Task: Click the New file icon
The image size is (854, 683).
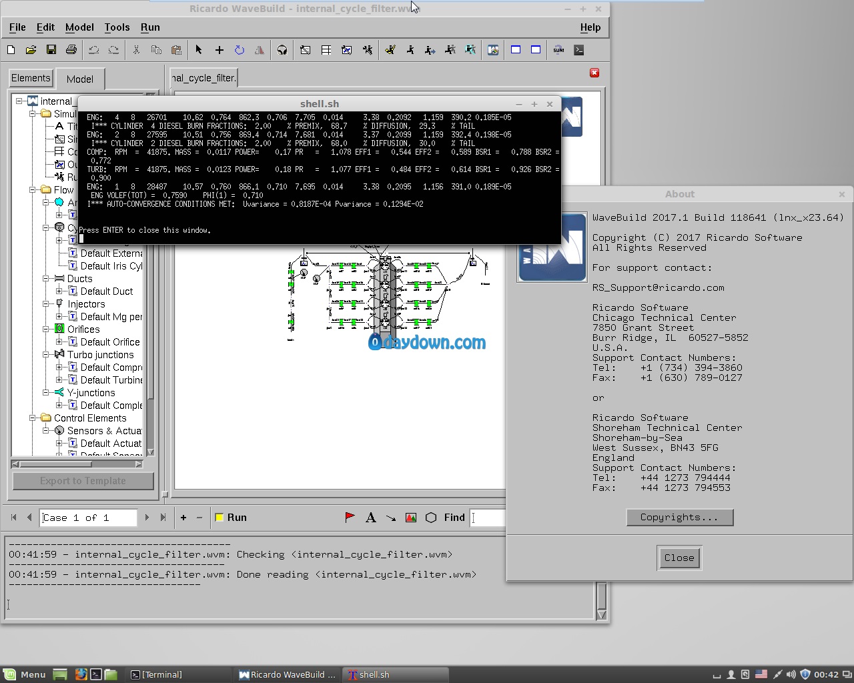Action: [x=11, y=50]
